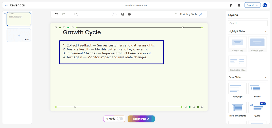Insert a table using the table icon
Screen dimensions: 272x128
tap(130, 14)
